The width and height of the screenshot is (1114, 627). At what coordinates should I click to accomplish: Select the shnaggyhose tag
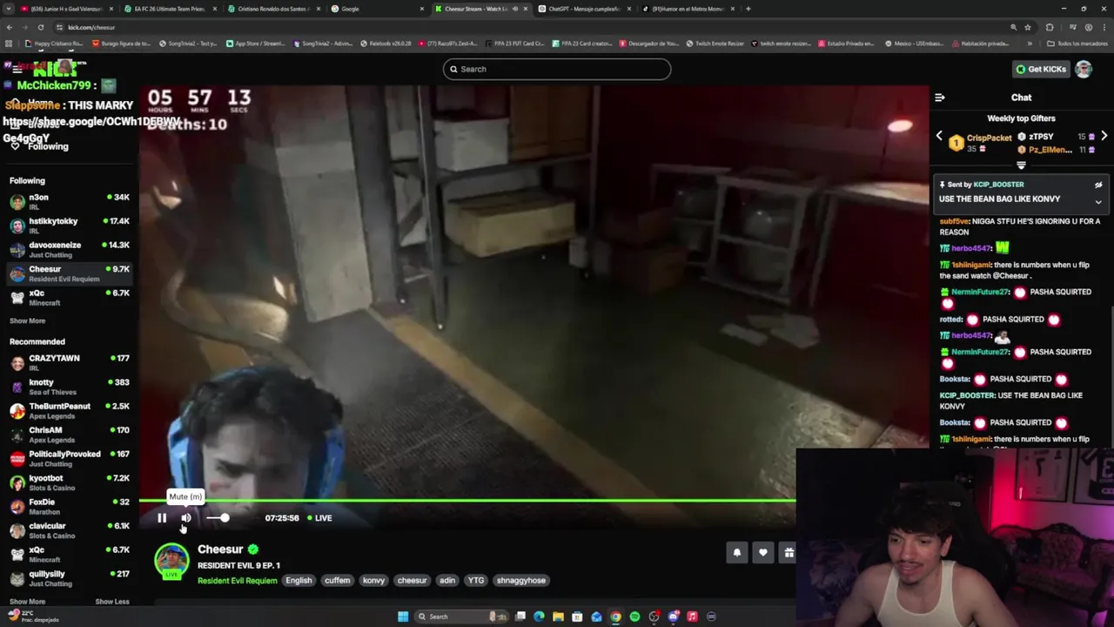pyautogui.click(x=521, y=581)
